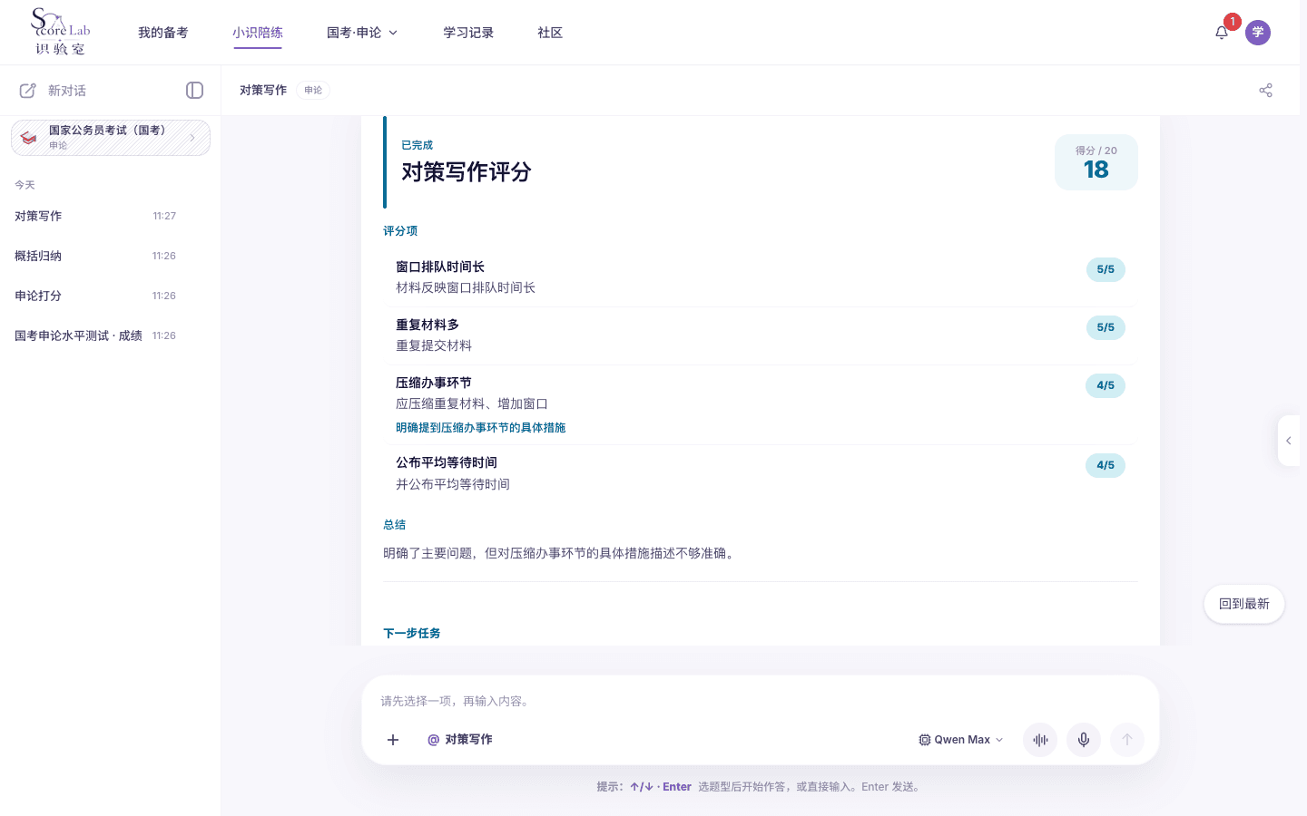Open the Qwen Max model dropdown
Image resolution: width=1307 pixels, height=816 pixels.
click(x=961, y=740)
